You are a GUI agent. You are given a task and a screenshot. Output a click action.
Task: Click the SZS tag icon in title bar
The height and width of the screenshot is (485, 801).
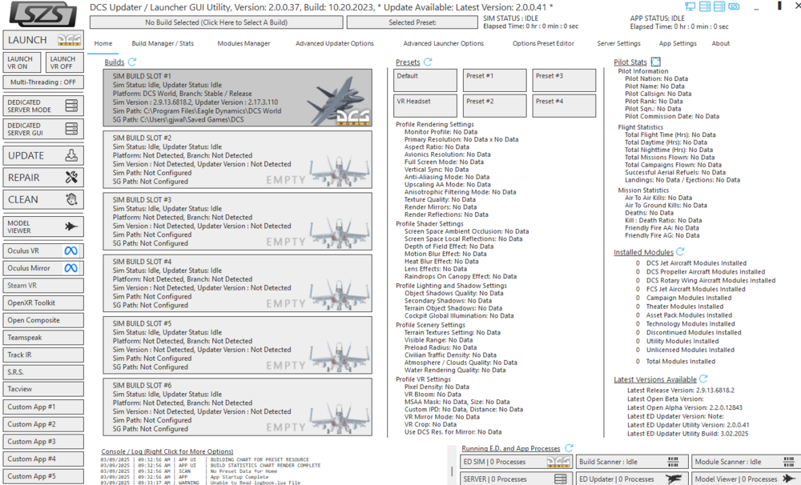pyautogui.click(x=734, y=6)
